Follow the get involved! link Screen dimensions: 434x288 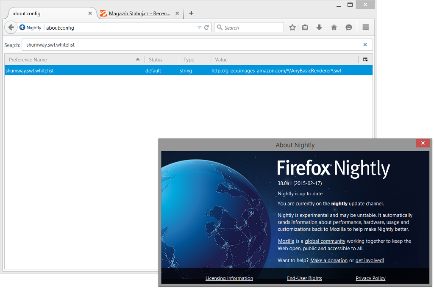(370, 260)
